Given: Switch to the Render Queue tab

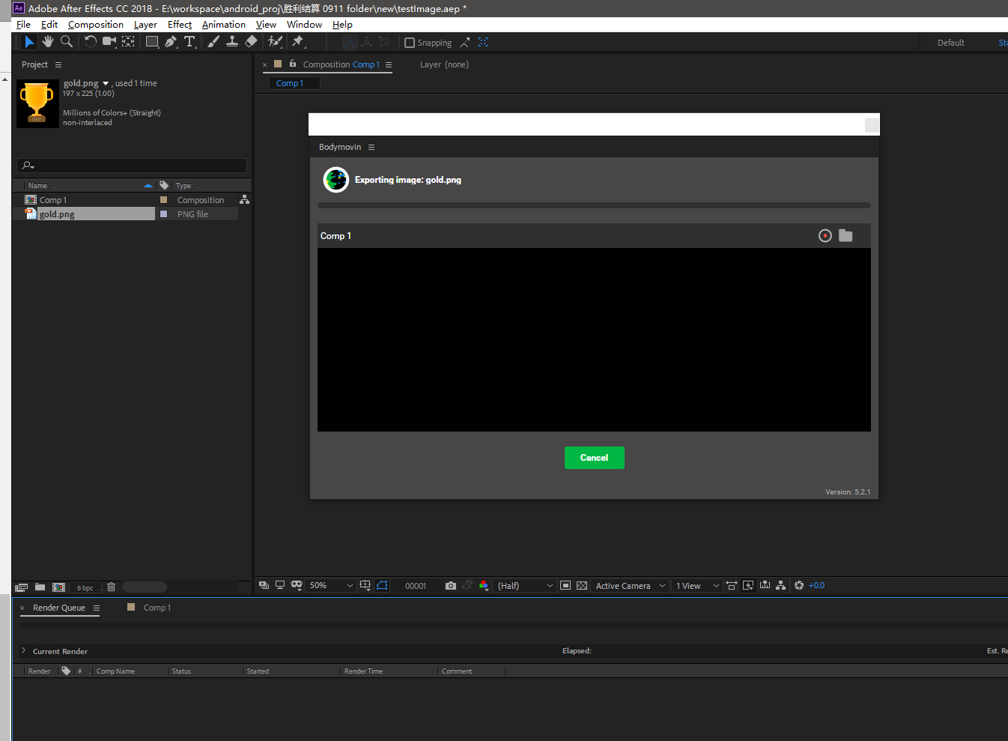Looking at the screenshot, I should coord(59,608).
